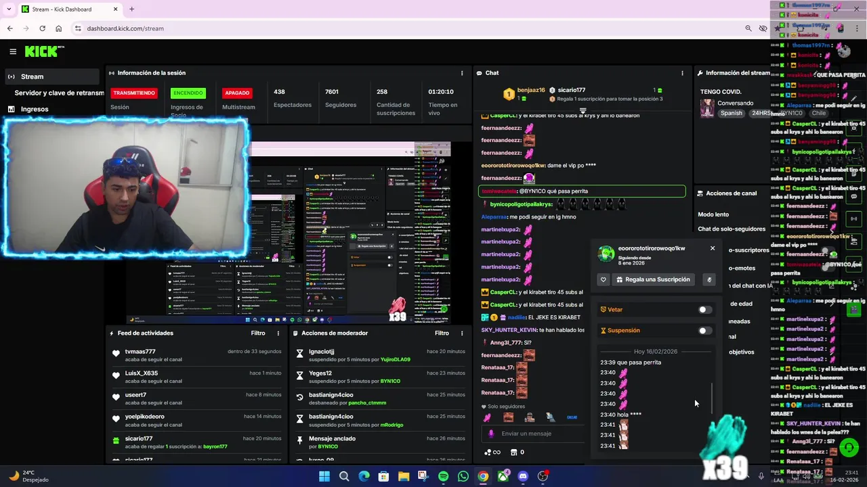The image size is (867, 487).
Task: Click 'sicario177' gifter name in chat header
Action: tap(572, 90)
